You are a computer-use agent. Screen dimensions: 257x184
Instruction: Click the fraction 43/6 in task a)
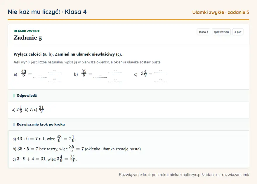24,73
